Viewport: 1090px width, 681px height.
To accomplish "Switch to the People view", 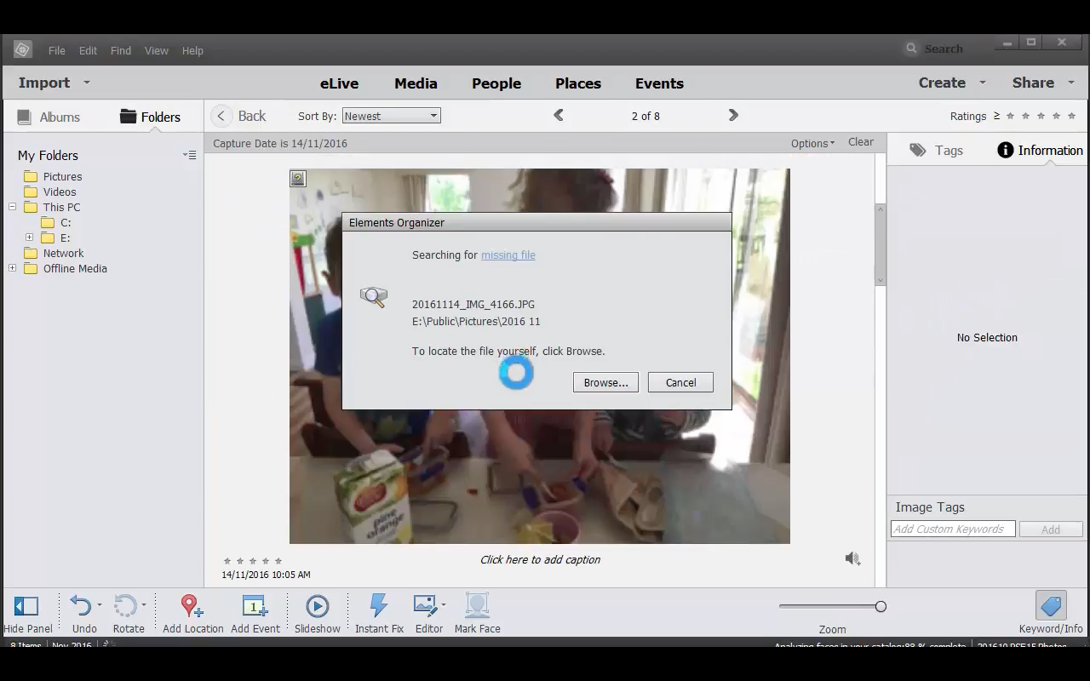I will [x=496, y=83].
